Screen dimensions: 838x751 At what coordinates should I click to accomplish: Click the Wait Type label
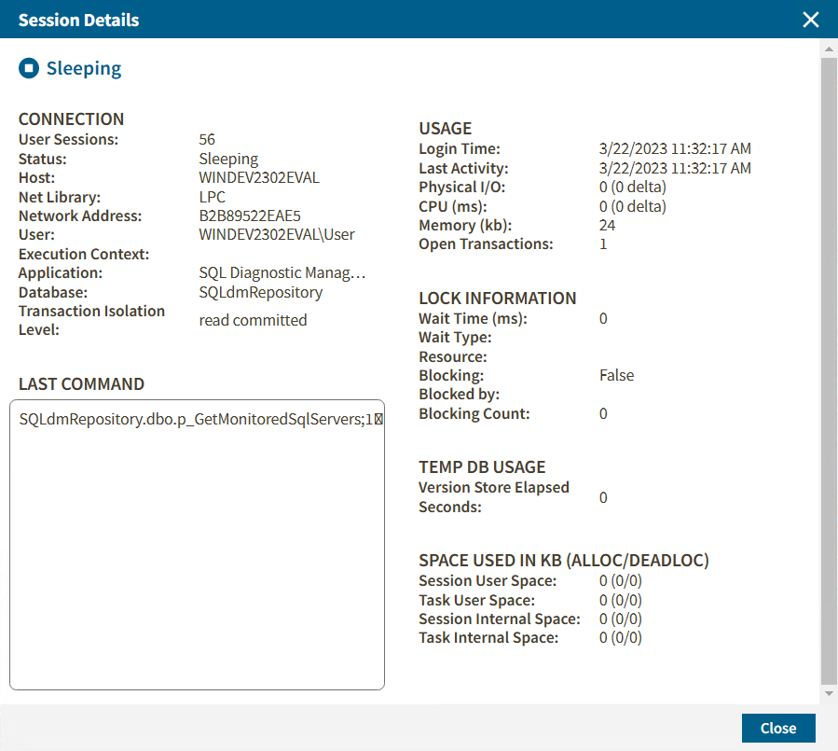(455, 338)
